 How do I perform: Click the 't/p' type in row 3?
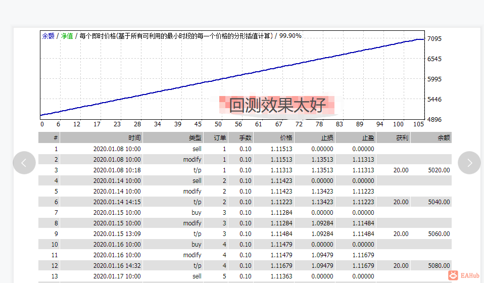click(197, 170)
